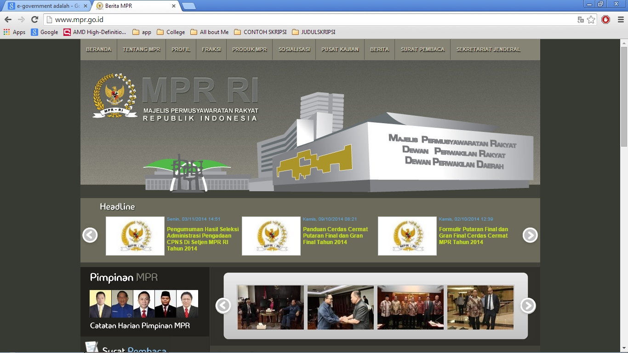Open the PRODUK MPR menu
Image resolution: width=628 pixels, height=353 pixels.
pos(249,50)
